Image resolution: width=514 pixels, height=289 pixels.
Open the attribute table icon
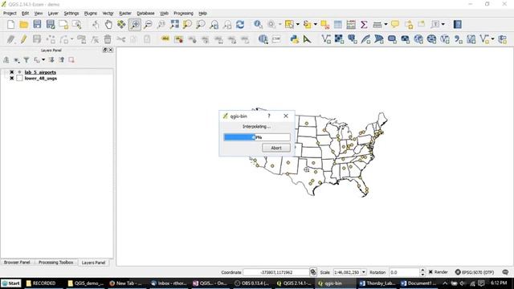pos(337,25)
